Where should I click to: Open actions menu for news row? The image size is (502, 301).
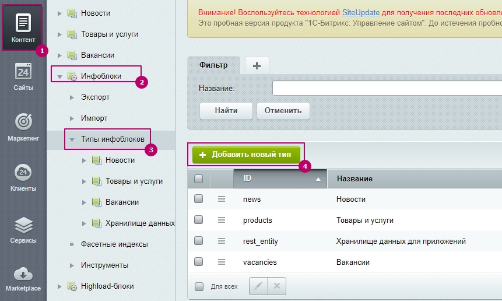tap(222, 199)
